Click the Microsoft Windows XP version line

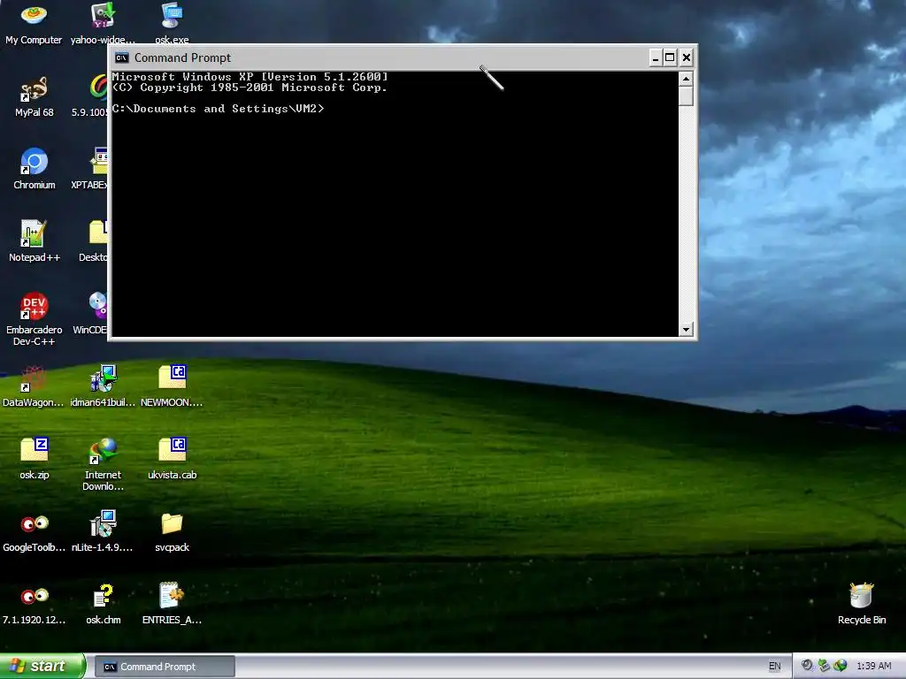point(250,77)
